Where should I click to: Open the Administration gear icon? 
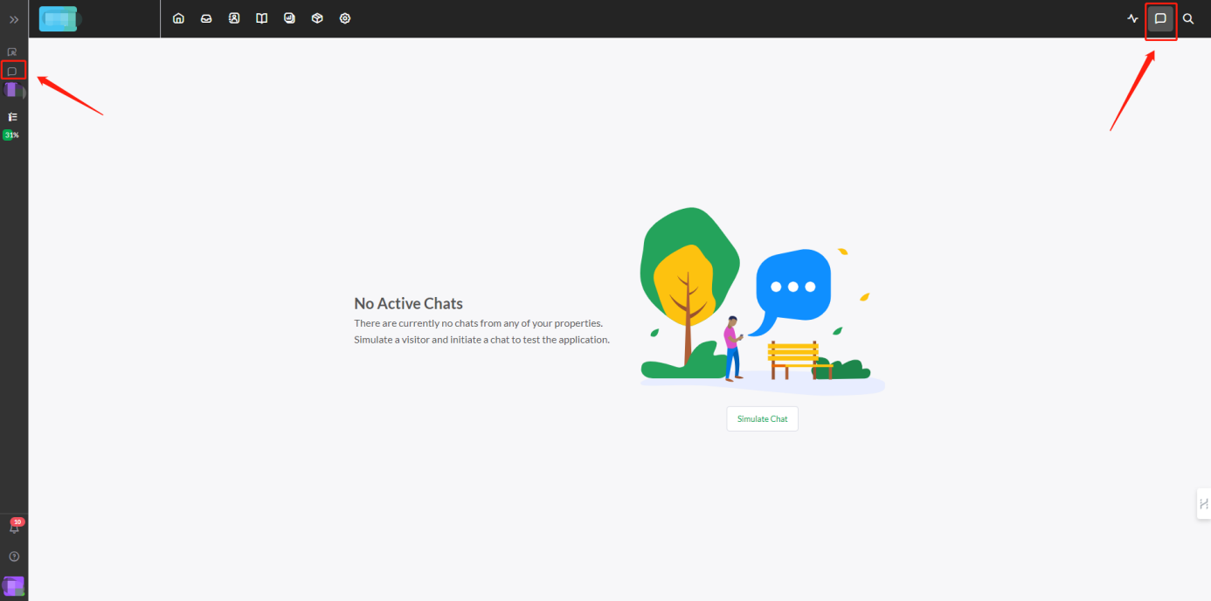click(345, 18)
